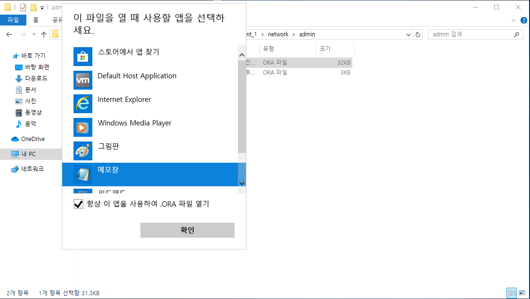Screen dimensions: 530x299
Task: Expand the ribbon with the chevron arrow
Action: tap(514, 20)
